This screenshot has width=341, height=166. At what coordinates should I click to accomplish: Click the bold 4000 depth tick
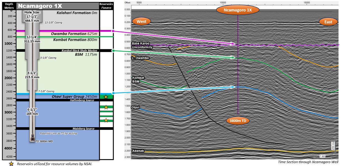click(x=8, y=148)
